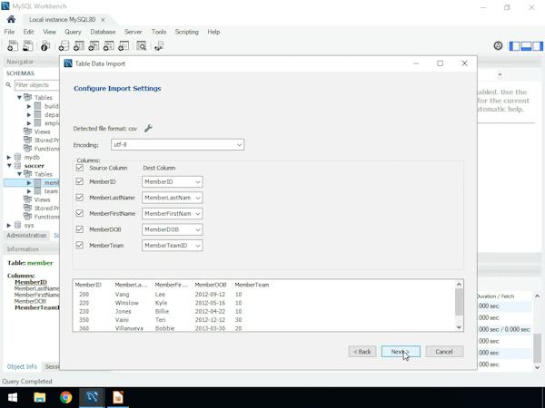Image resolution: width=545 pixels, height=408 pixels.
Task: Open the Edit menu
Action: (x=28, y=32)
